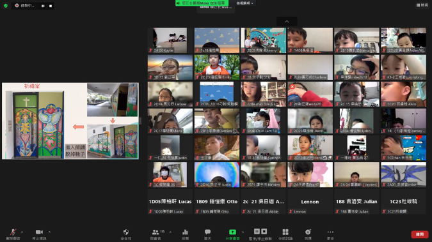Open the Security shield menu in toolbar

[126, 234]
